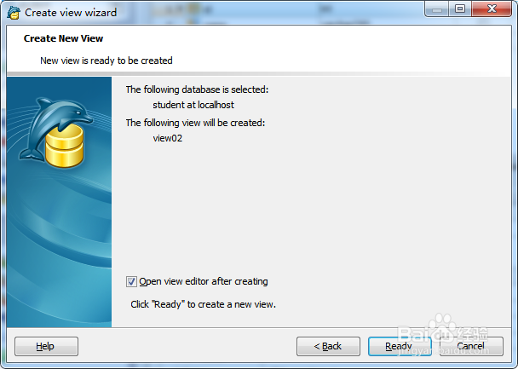
Task: Click the Create view wizard title text
Action: [x=71, y=13]
